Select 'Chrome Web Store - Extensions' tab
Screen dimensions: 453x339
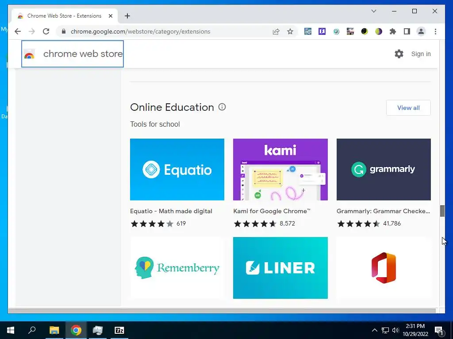pyautogui.click(x=64, y=16)
